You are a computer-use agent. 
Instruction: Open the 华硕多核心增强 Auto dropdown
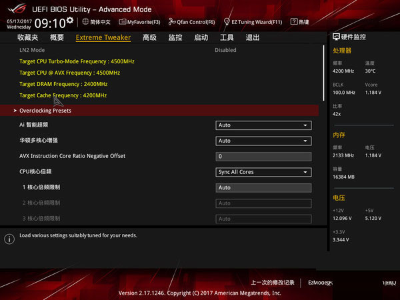263,141
